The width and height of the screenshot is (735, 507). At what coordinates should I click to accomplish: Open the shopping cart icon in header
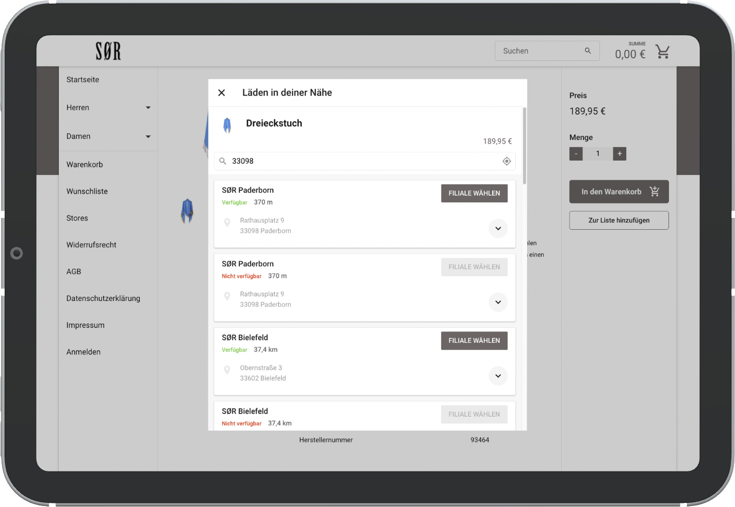[663, 52]
